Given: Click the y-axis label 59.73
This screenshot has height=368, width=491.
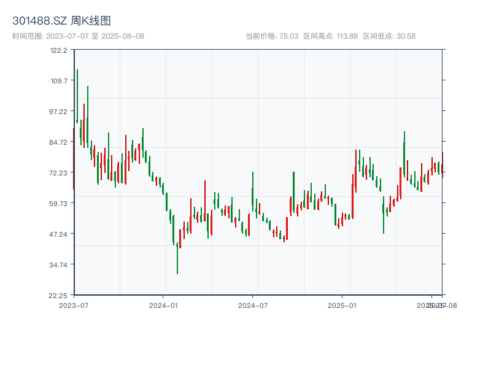Looking at the screenshot, I should [58, 204].
